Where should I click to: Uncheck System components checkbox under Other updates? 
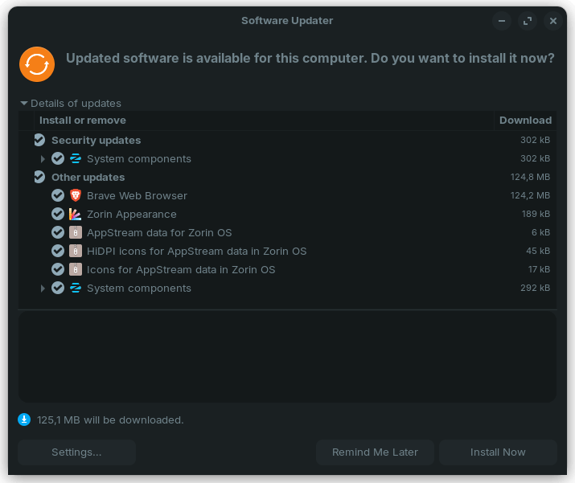(58, 288)
